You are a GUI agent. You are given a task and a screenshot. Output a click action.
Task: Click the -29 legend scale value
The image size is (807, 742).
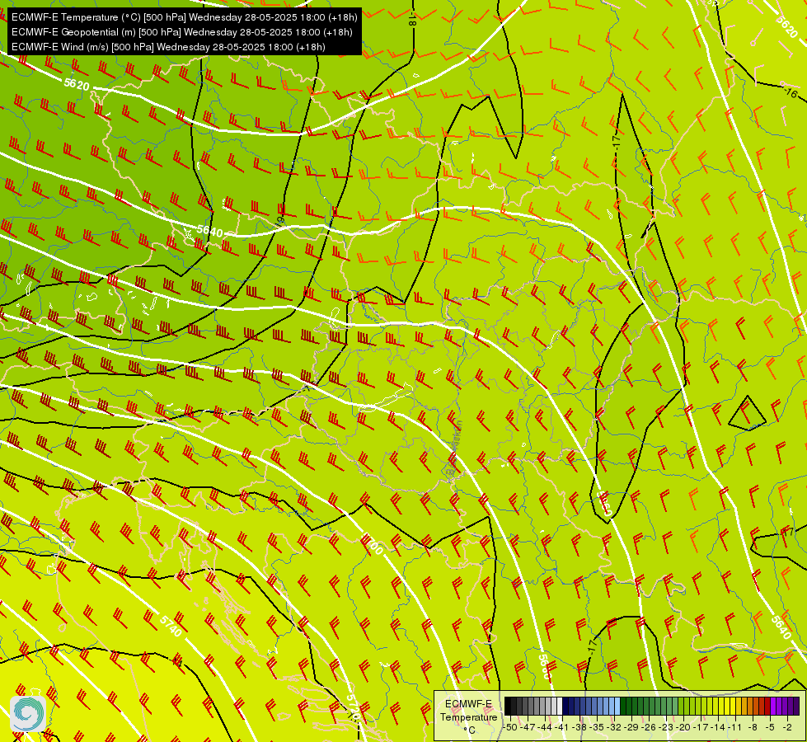click(631, 727)
